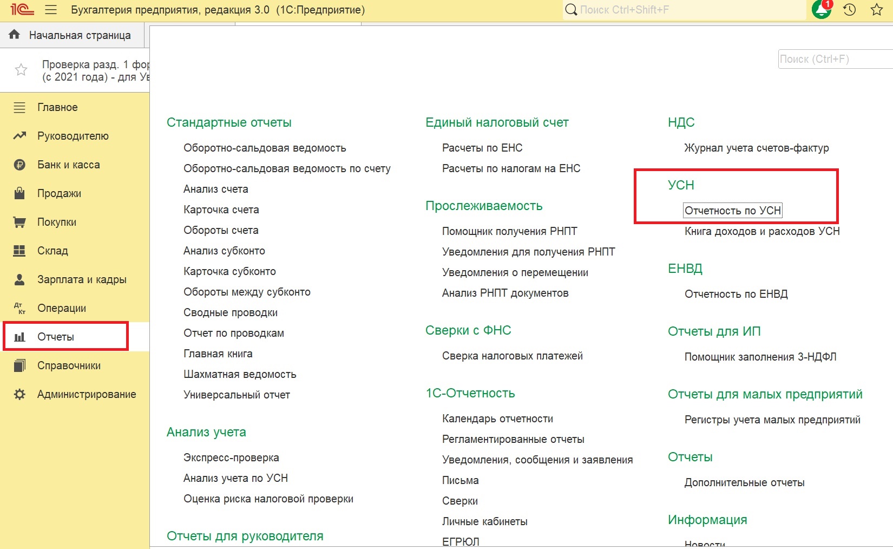This screenshot has height=549, width=893.
Task: Open Экспресс-проверка
Action: coord(231,457)
